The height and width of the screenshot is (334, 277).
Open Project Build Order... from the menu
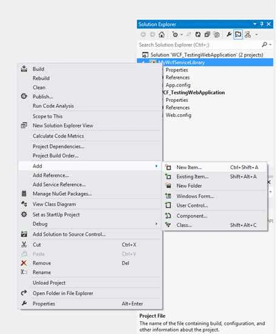coord(56,156)
